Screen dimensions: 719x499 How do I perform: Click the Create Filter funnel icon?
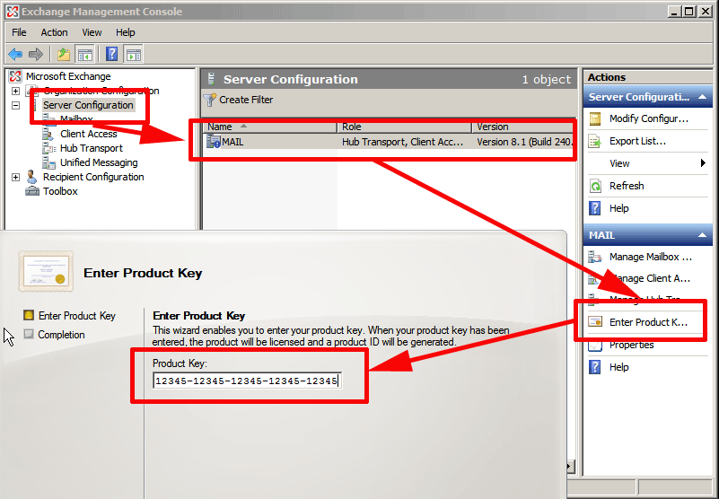(x=209, y=100)
